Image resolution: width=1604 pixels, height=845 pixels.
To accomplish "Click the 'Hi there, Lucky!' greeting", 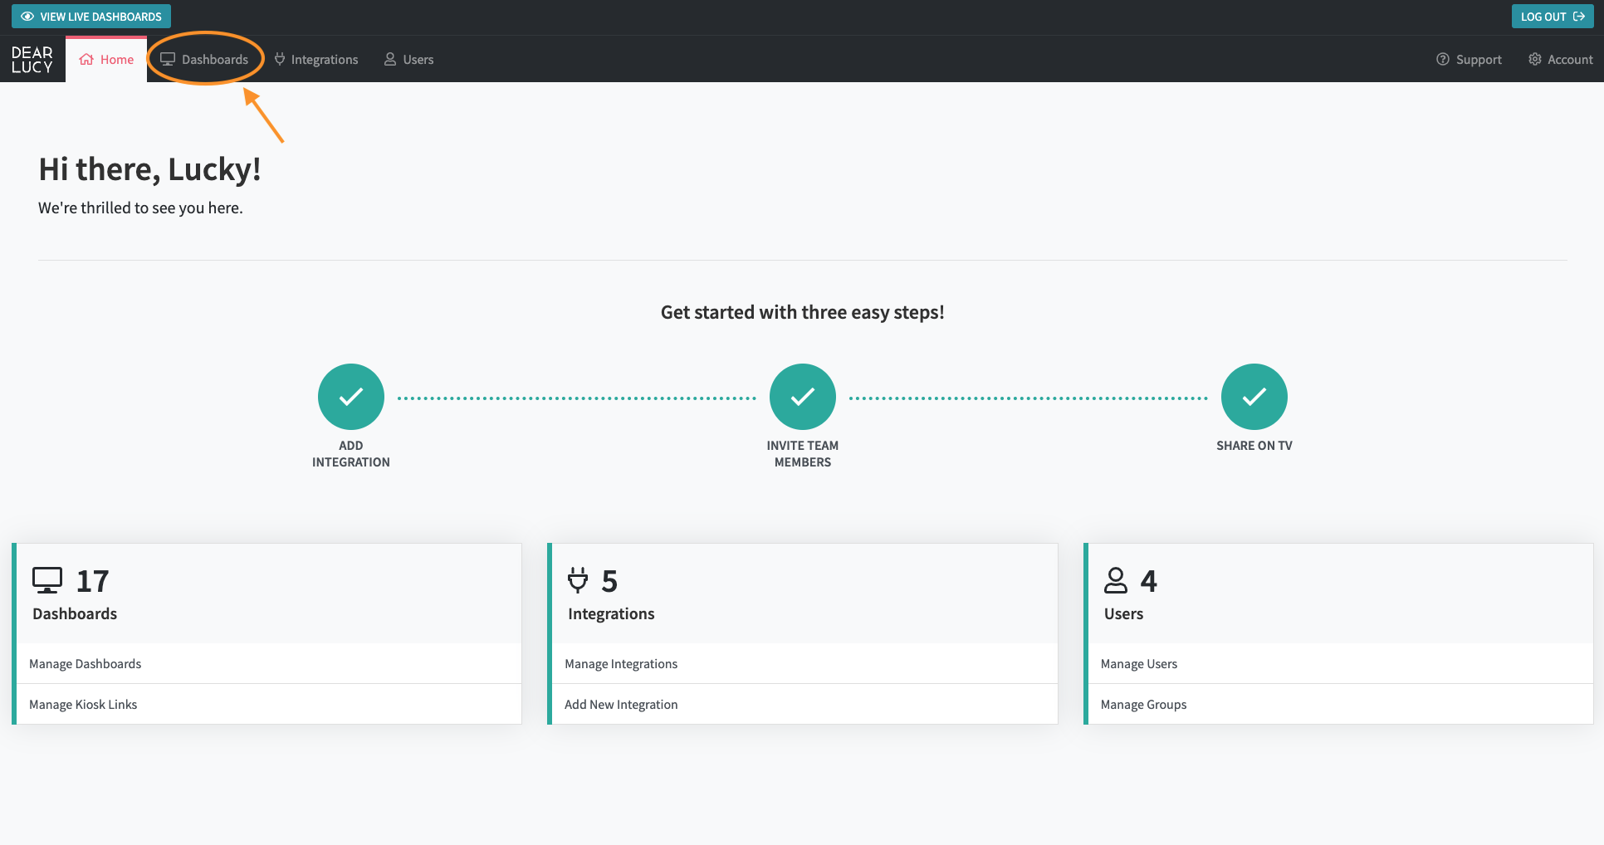I will click(149, 169).
